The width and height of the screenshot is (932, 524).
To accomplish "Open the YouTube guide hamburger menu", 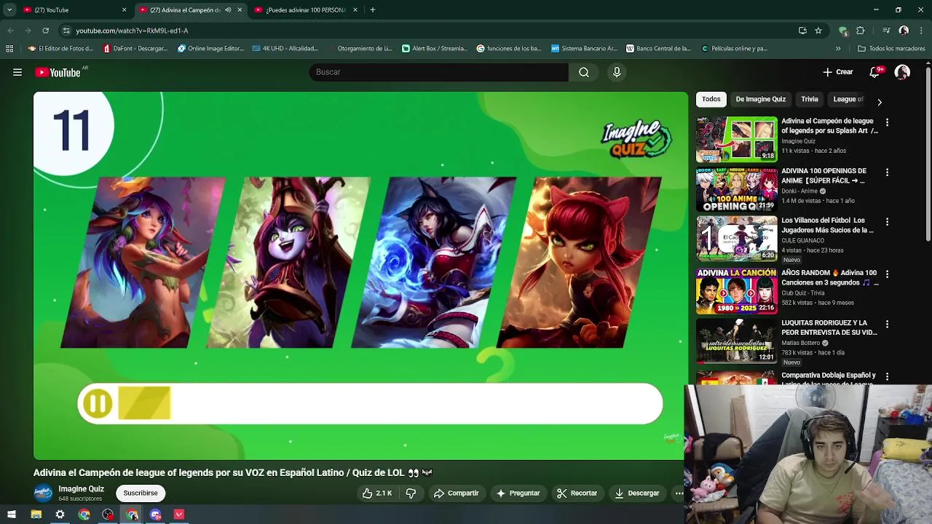I will 17,72.
